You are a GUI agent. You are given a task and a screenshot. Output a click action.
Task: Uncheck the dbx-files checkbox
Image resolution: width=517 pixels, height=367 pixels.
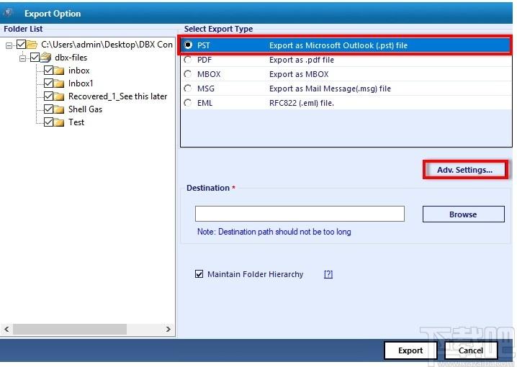coord(35,58)
